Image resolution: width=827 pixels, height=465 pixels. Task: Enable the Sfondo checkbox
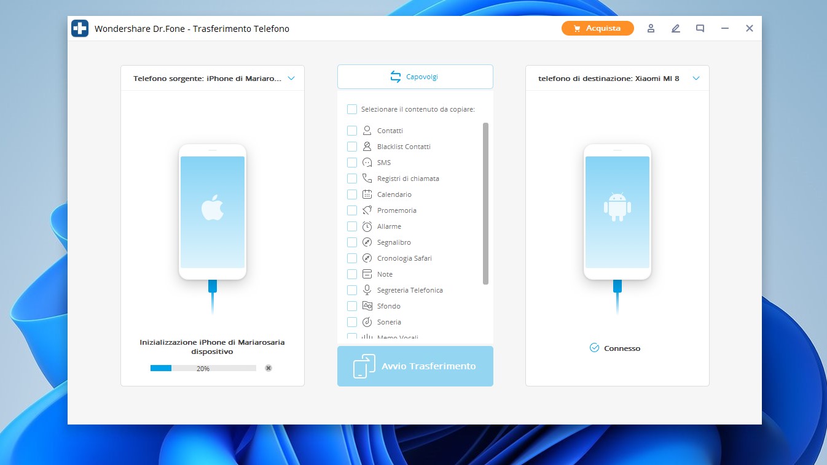(x=352, y=306)
